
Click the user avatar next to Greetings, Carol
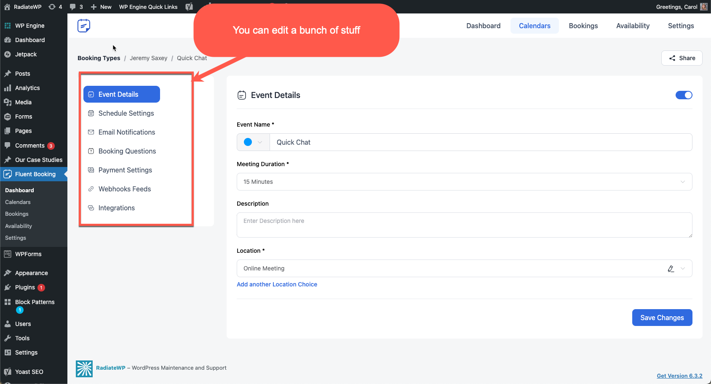(x=704, y=7)
